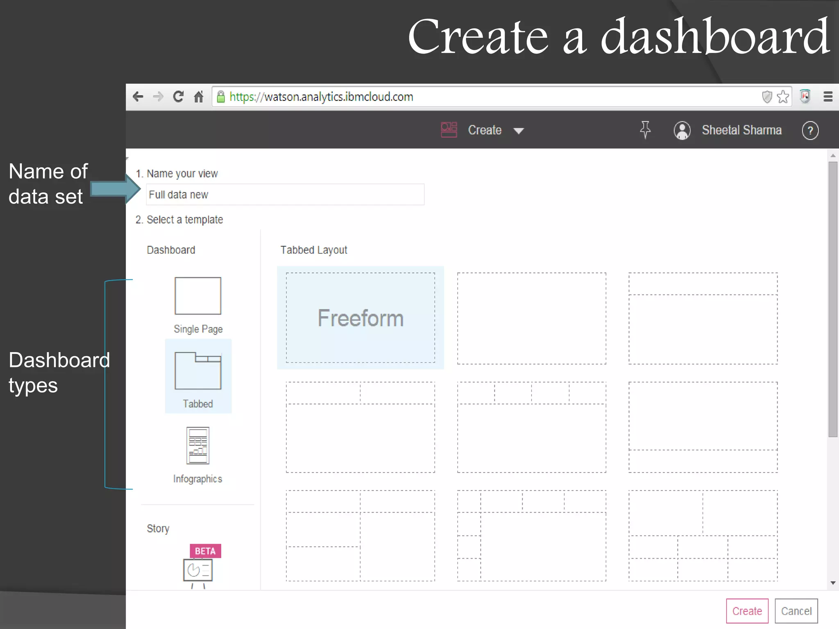
Task: Click the dashboard icon beside Create
Action: pos(449,130)
